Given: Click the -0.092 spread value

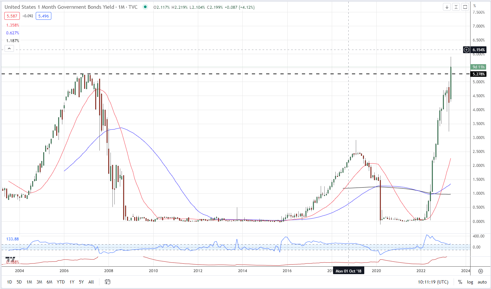Looking at the screenshot, I should click(28, 16).
